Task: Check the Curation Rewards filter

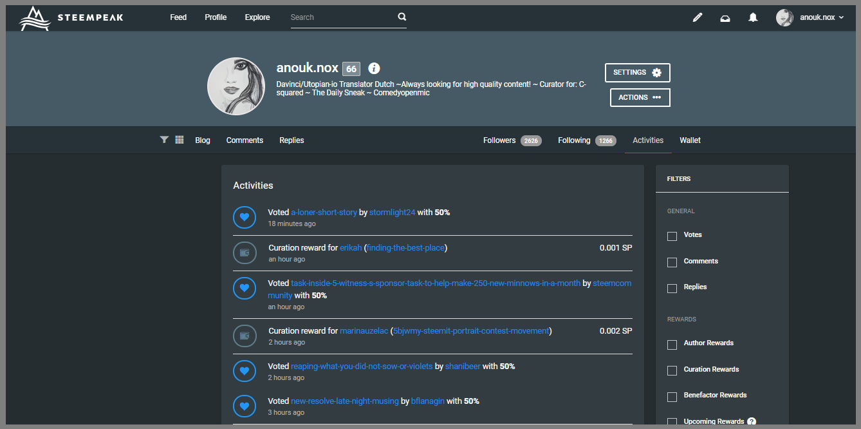Action: pos(672,370)
